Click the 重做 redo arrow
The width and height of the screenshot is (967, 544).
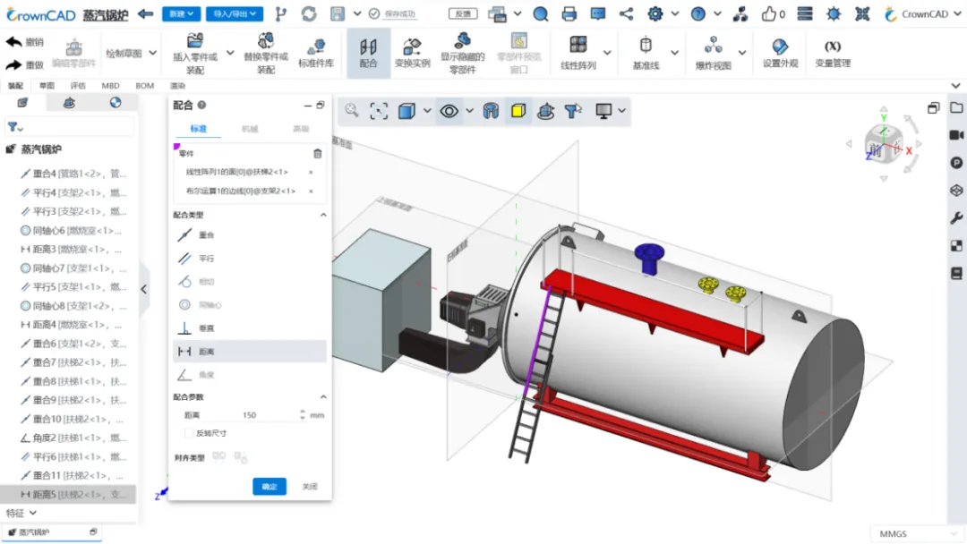14,64
